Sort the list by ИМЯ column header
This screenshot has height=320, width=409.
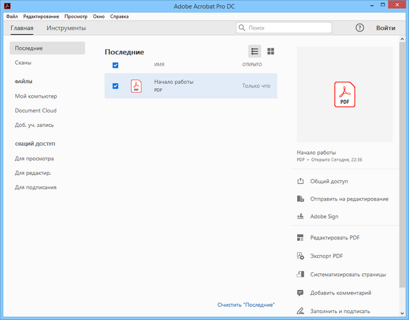(x=159, y=65)
